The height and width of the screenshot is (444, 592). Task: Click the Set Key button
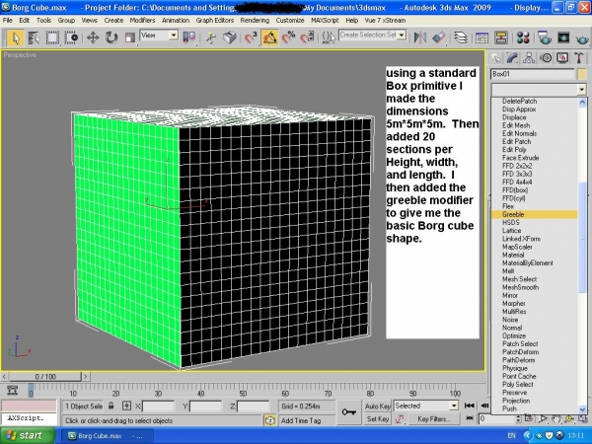click(377, 419)
